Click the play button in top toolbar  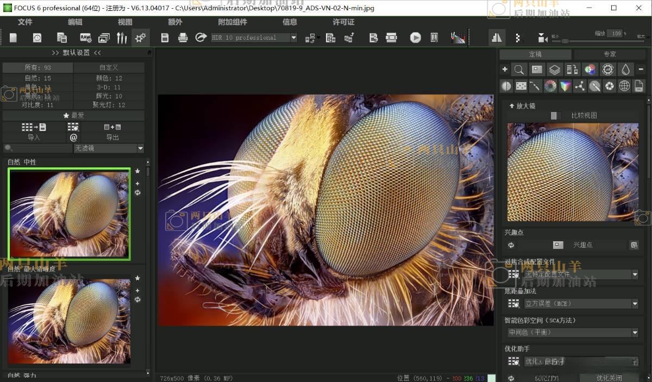(x=415, y=37)
